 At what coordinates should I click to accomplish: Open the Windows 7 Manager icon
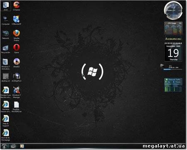pos(16,92)
